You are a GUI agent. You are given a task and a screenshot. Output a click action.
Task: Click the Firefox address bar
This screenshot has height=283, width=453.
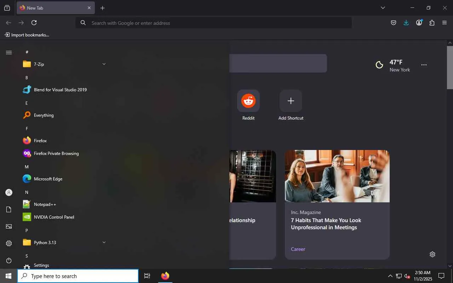(x=214, y=23)
